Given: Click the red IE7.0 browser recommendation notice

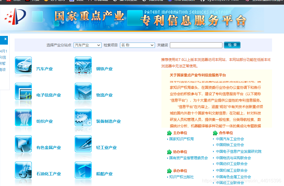Looking at the screenshot, I should 216,63.
